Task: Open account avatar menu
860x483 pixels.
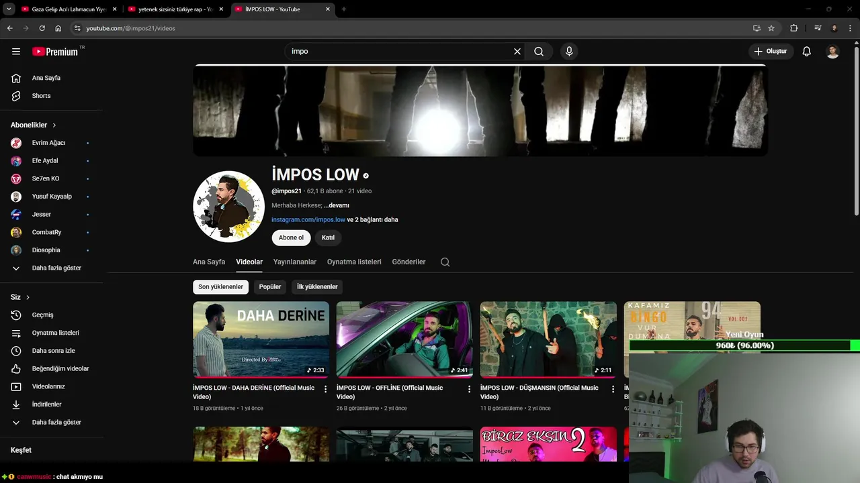Action: click(832, 51)
